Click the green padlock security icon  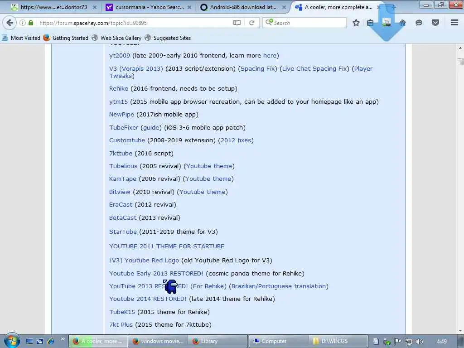(31, 23)
